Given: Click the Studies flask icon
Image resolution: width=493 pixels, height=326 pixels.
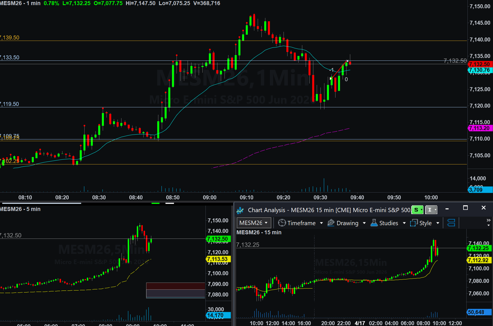Looking at the screenshot, I should click(x=374, y=223).
